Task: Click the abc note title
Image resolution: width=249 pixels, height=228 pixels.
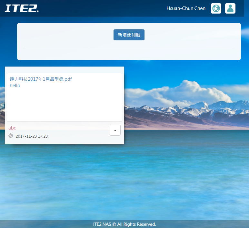Action: coord(12,128)
